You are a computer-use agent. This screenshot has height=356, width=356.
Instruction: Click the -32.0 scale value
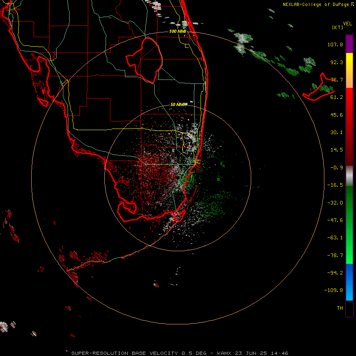point(335,203)
